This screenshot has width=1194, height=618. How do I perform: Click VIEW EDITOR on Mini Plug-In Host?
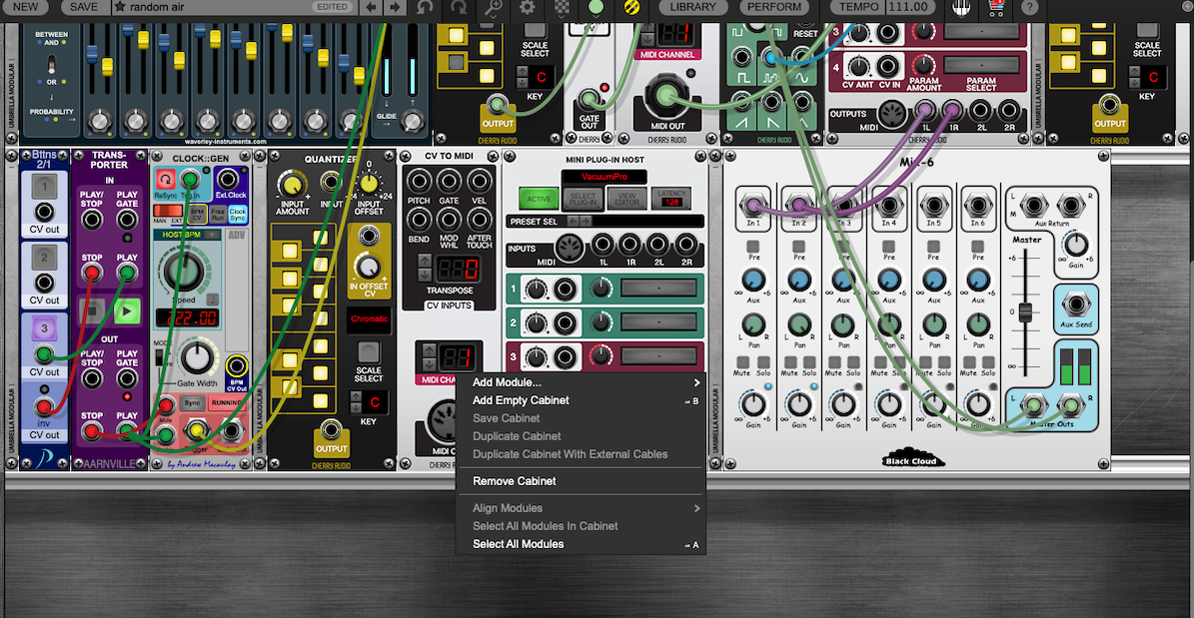(626, 199)
